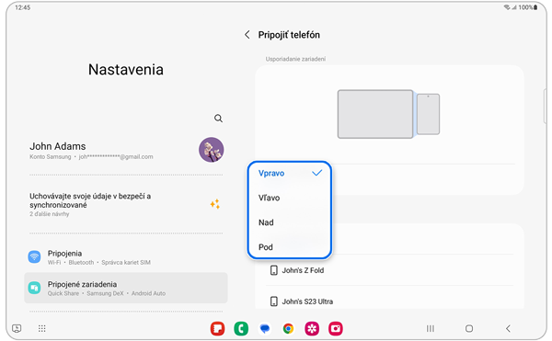Open the Messages app in taskbar
The height and width of the screenshot is (341, 552).
265,329
